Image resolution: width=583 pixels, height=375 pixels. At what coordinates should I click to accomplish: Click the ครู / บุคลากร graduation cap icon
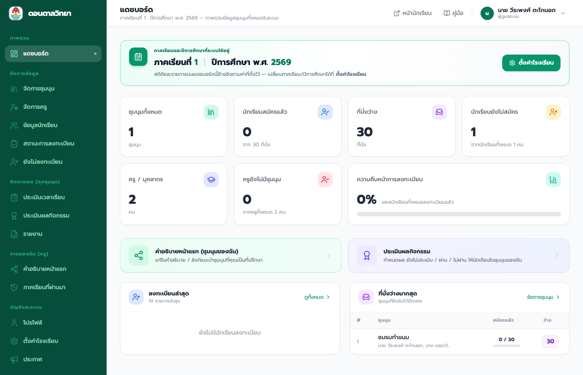click(x=211, y=180)
